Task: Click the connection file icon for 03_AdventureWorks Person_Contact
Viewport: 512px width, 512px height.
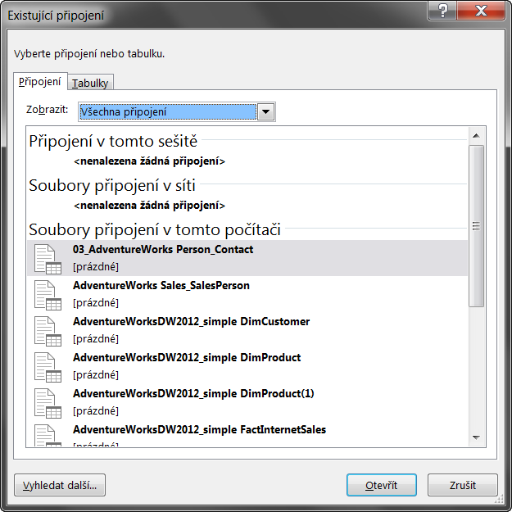Action: tap(48, 259)
